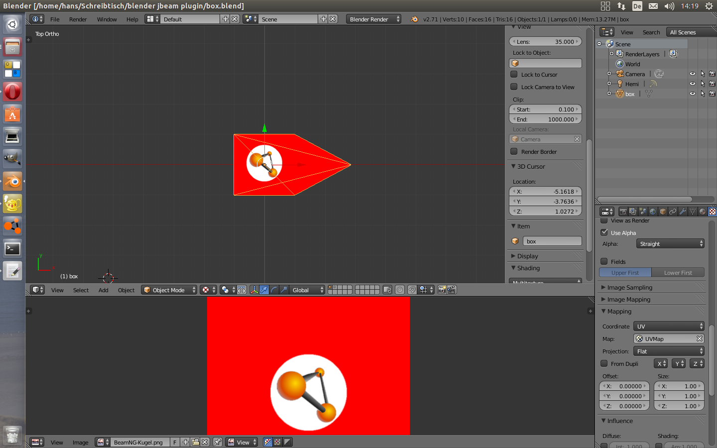Toggle snap magnet icon in 3D header
This screenshot has width=717, height=448.
tap(412, 290)
